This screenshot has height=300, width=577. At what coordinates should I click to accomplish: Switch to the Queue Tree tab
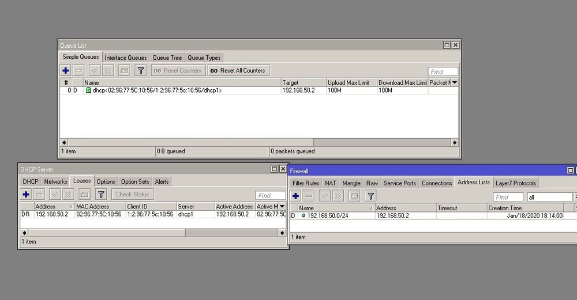(167, 58)
